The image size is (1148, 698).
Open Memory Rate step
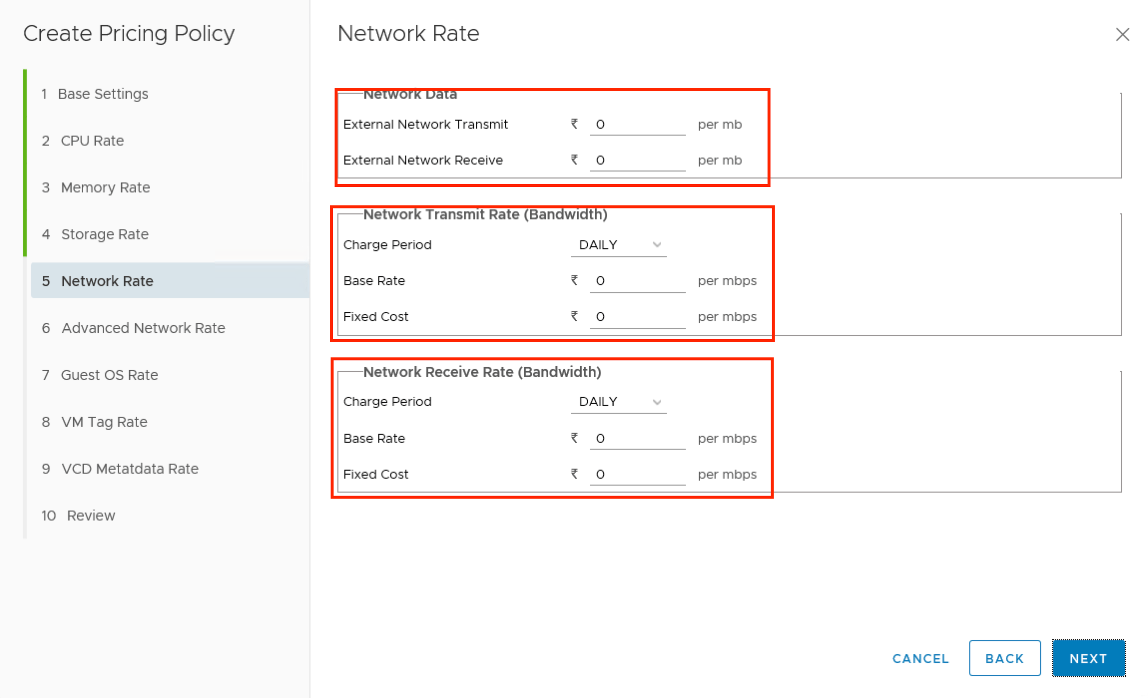point(105,187)
